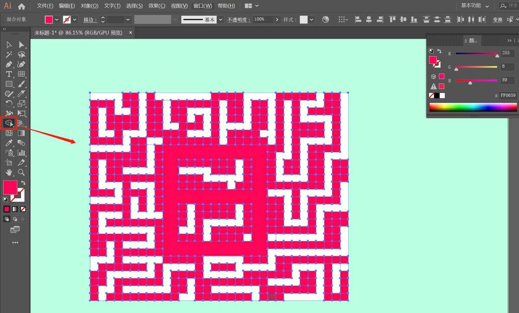Select the Selection tool arrow
519x313 pixels.
point(9,44)
